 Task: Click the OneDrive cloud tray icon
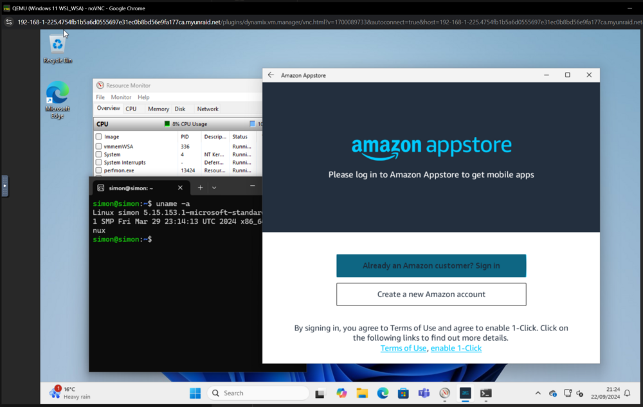(553, 393)
